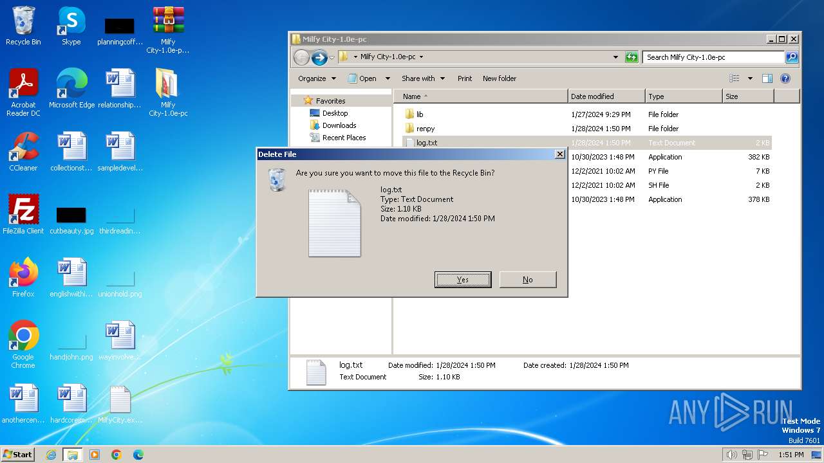Click the Refresh icon beside the address bar
The image size is (824, 463).
tap(632, 57)
